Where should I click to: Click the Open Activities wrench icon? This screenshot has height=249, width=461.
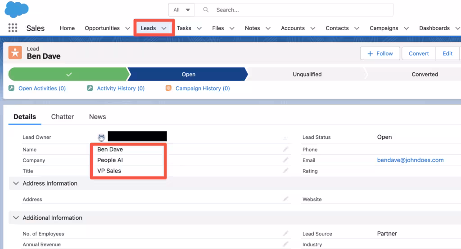[x=11, y=88]
